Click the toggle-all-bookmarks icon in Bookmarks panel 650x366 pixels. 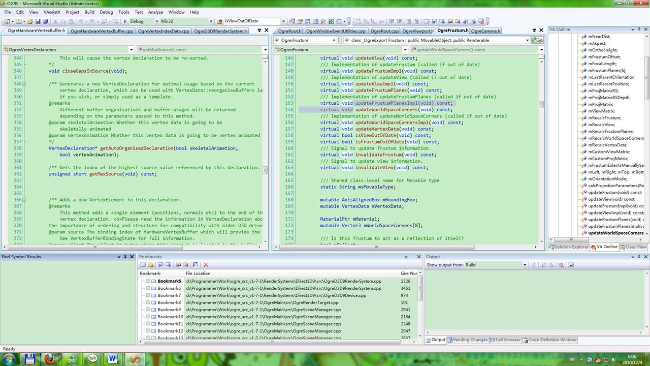point(196,265)
